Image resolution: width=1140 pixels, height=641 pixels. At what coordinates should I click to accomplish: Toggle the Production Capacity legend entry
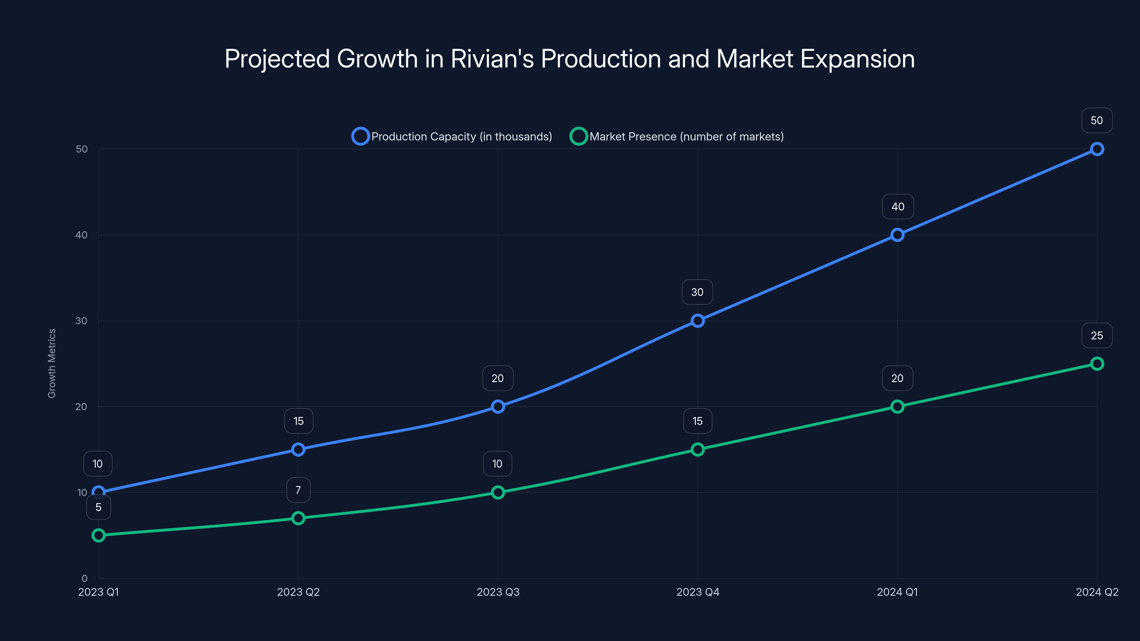(452, 136)
